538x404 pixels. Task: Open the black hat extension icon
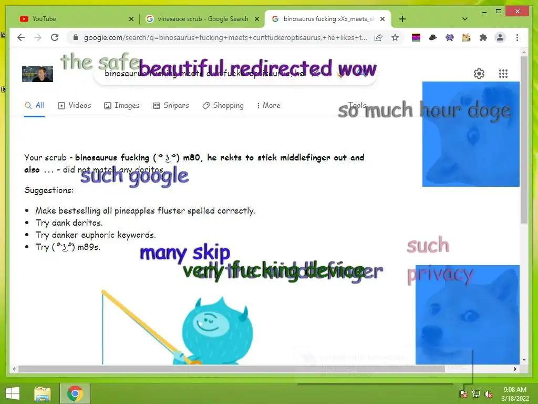(x=433, y=37)
